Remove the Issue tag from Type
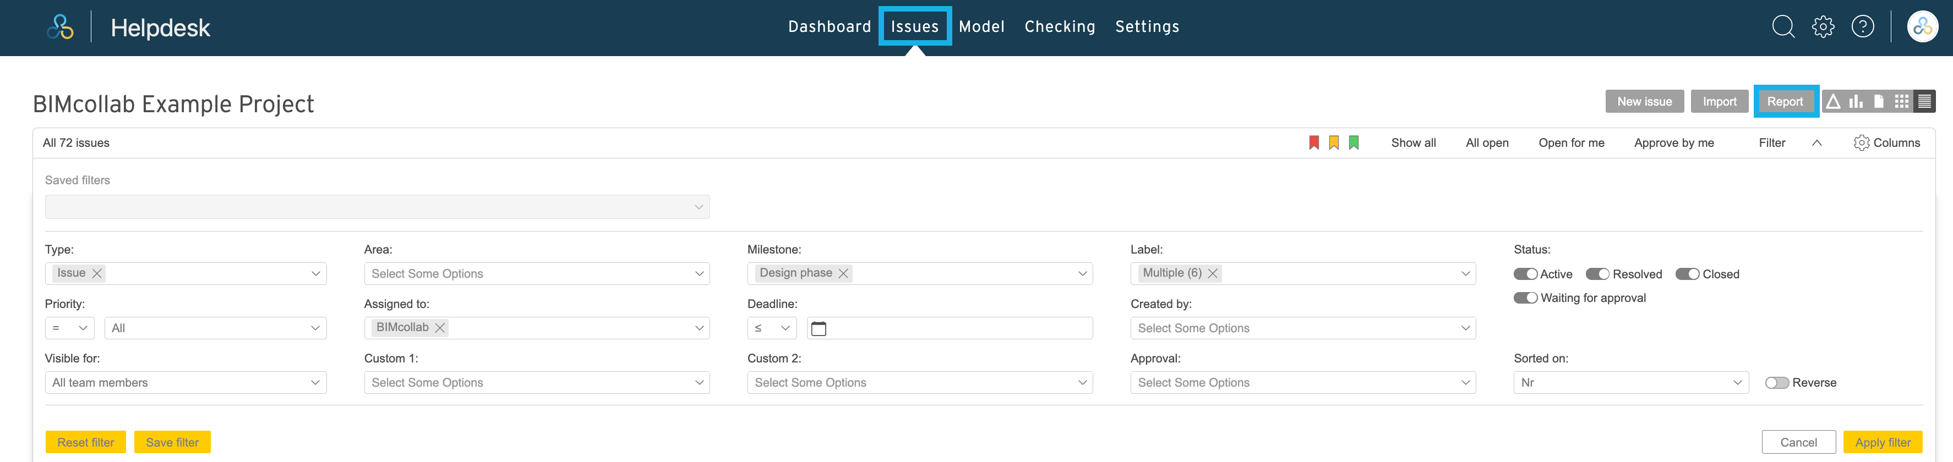The width and height of the screenshot is (1953, 462). point(97,273)
